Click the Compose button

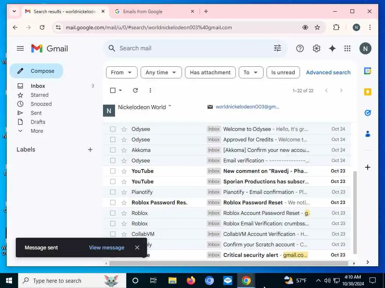tap(36, 71)
